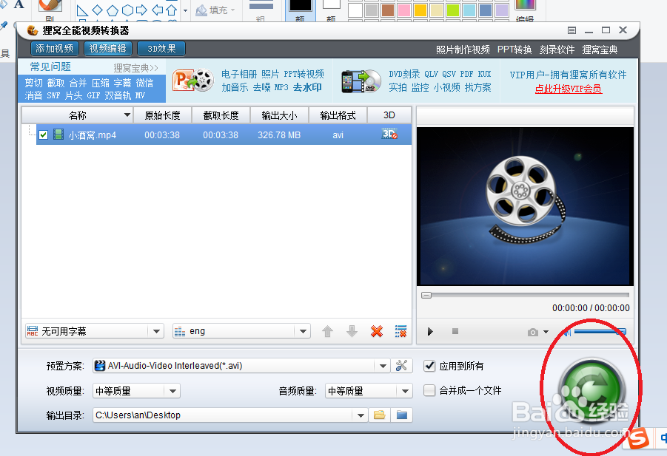Click the green convert start button

tap(591, 391)
